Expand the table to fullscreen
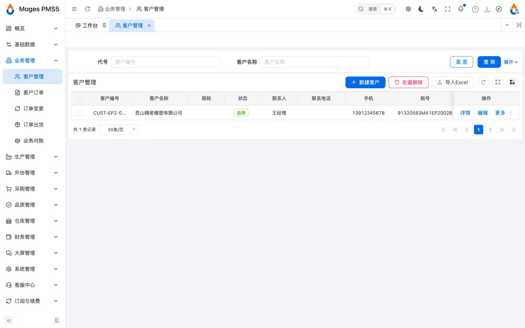The width and height of the screenshot is (525, 328). pyautogui.click(x=498, y=82)
